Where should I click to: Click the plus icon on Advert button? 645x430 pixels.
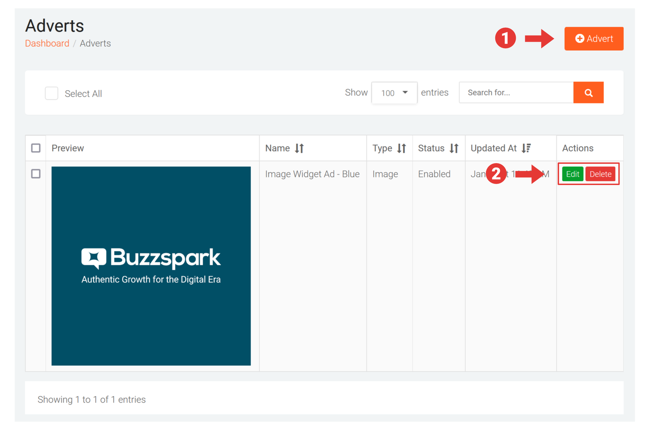coord(579,39)
